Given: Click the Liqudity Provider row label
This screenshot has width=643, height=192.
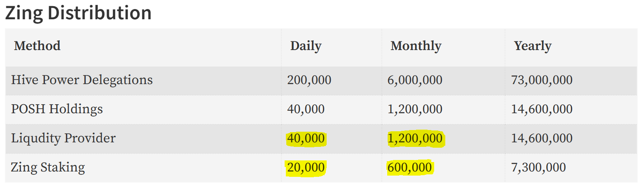Looking at the screenshot, I should tap(63, 138).
